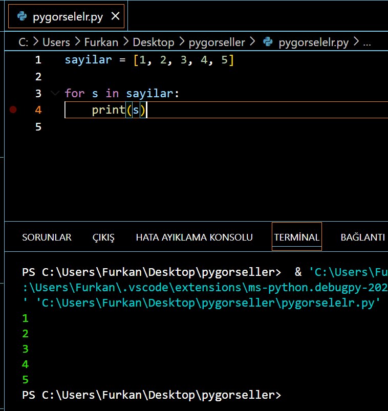Viewport: 388px width, 411px height.
Task: Switch to the ÇIKIŞ panel tab
Action: pos(103,237)
